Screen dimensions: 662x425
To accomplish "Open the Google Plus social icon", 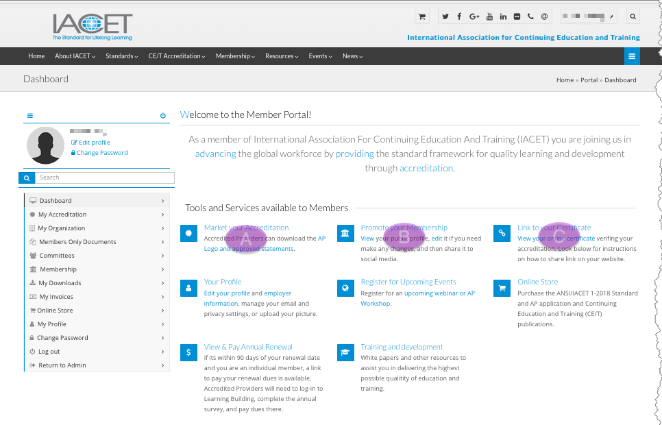I will coord(474,16).
